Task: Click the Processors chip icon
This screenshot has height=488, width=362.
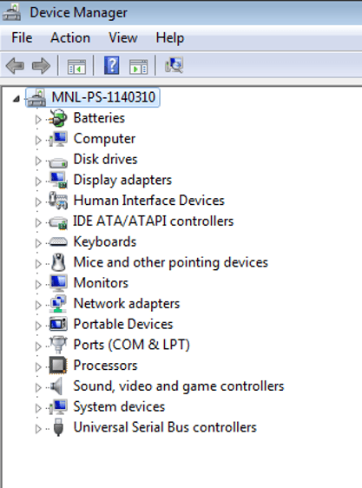Action: (58, 365)
